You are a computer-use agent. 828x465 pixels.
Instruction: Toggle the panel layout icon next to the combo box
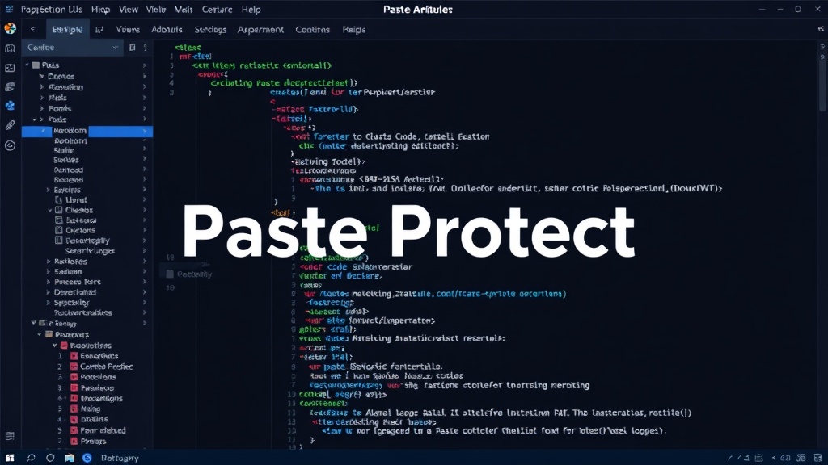(132, 48)
